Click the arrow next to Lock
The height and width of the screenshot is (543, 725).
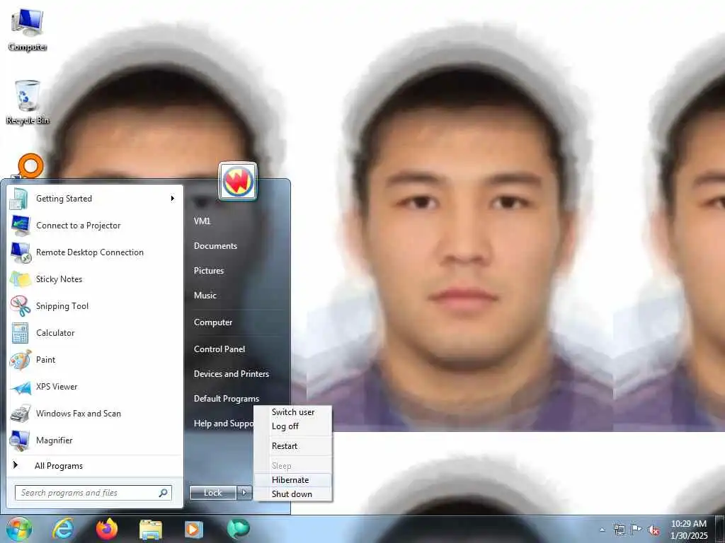click(244, 493)
